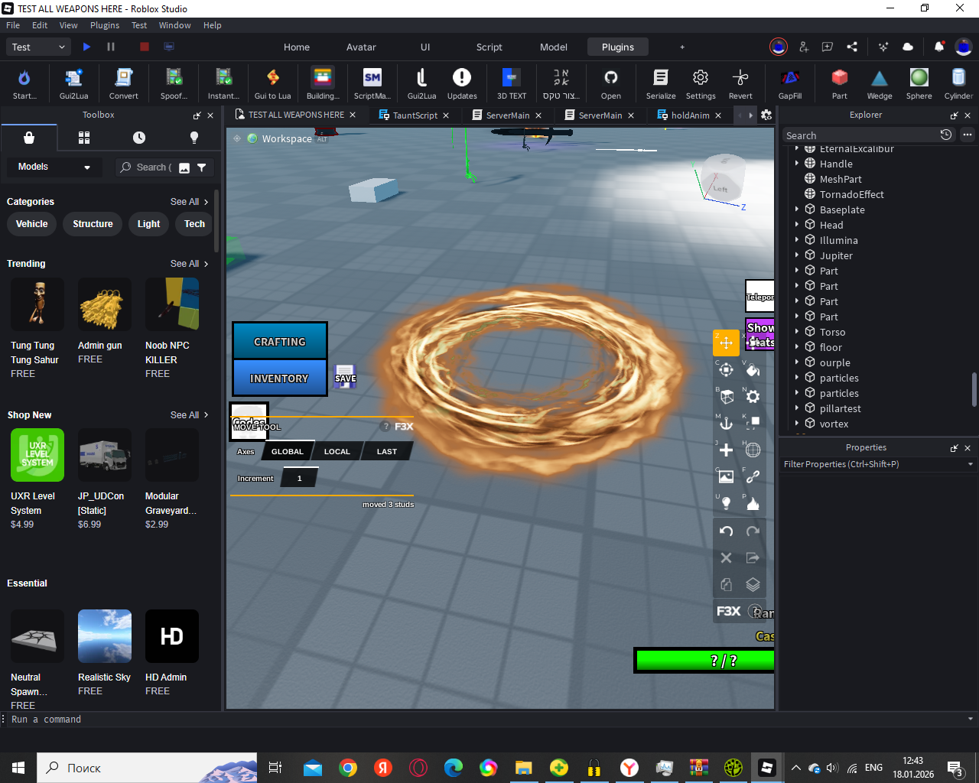Expand the pillartest tree item

pyautogui.click(x=796, y=408)
